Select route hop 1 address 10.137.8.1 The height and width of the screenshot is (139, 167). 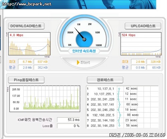106,89
